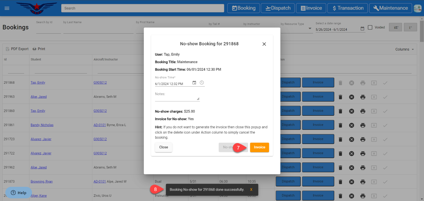Screen dimensions: 424x201
Task: Click the orange Invoice button in dialog
Action: coord(259,148)
